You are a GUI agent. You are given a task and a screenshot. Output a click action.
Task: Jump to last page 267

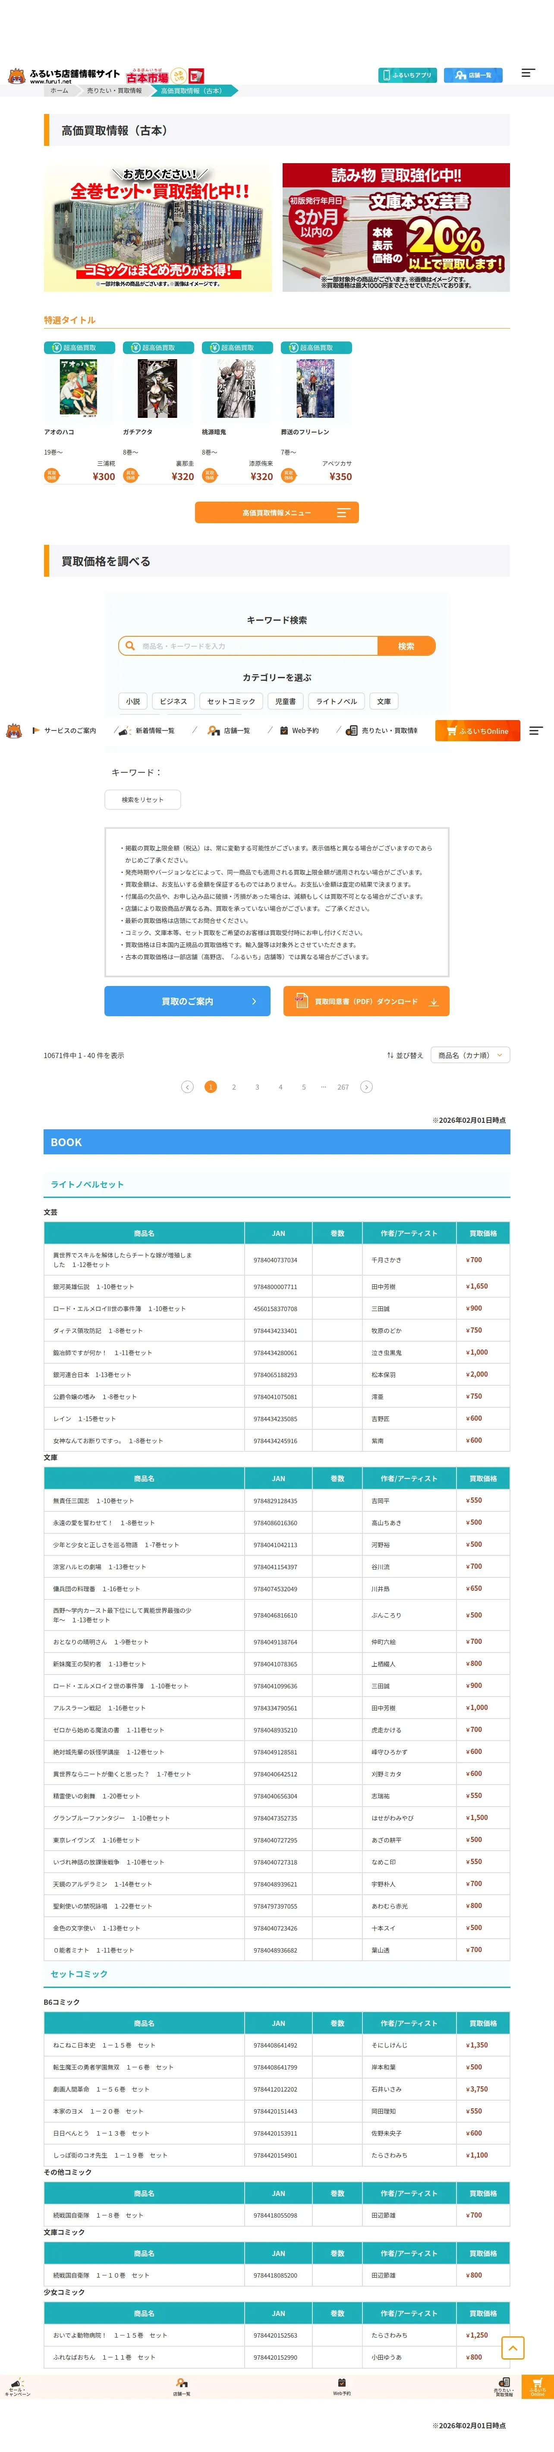pyautogui.click(x=343, y=1087)
